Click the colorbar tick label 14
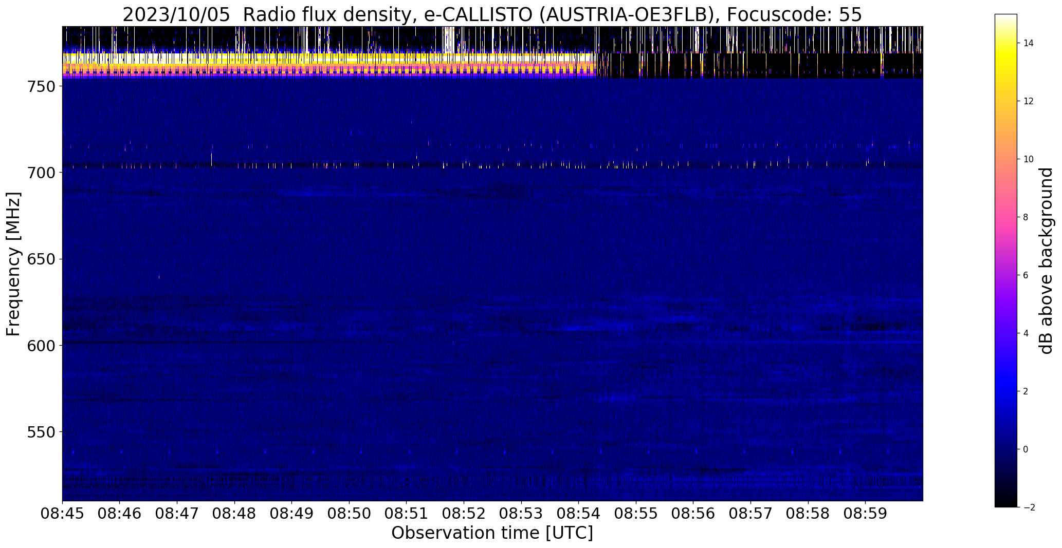 tap(1029, 43)
